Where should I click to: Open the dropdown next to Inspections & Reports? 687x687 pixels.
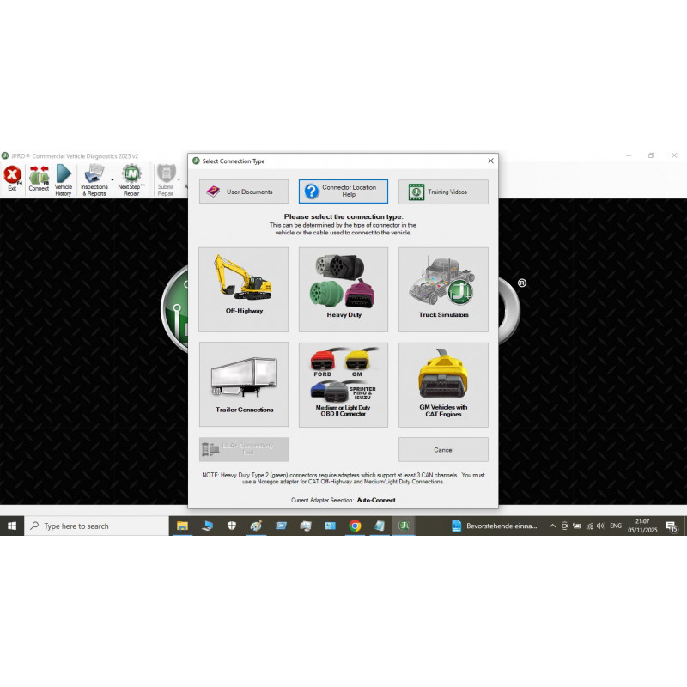pyautogui.click(x=112, y=179)
